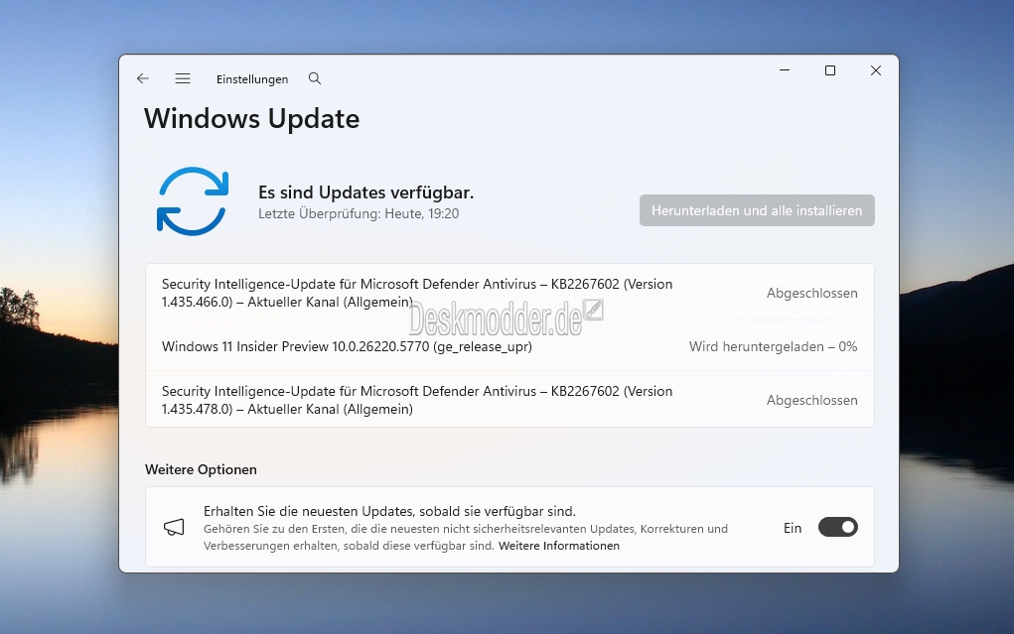Click Herunterladen und alle installieren button
This screenshot has height=634, width=1014.
(757, 210)
